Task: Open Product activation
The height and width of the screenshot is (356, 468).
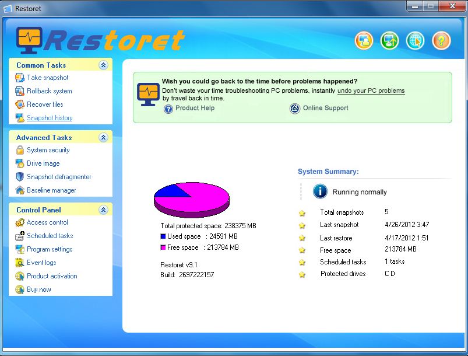Action: [52, 276]
